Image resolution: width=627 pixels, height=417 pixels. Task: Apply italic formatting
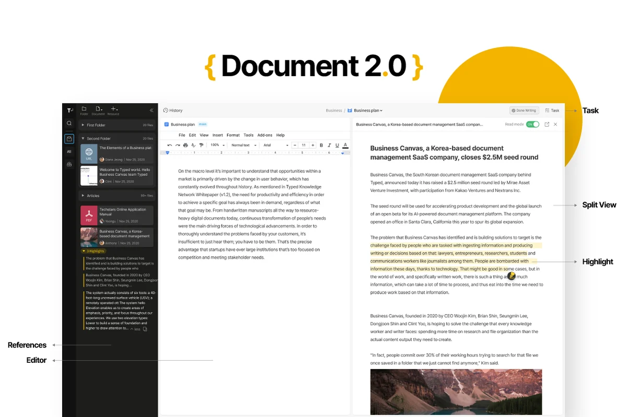pos(329,145)
